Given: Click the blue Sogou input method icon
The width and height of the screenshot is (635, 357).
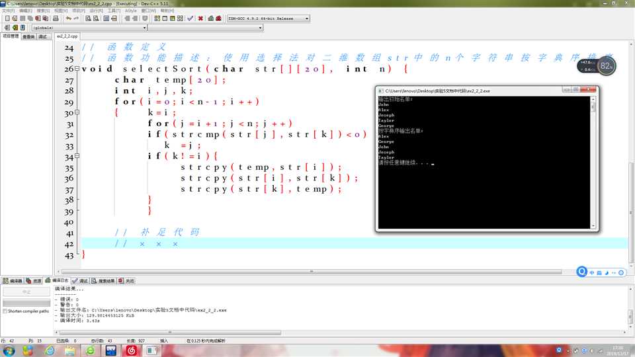Looking at the screenshot, I should (581, 272).
